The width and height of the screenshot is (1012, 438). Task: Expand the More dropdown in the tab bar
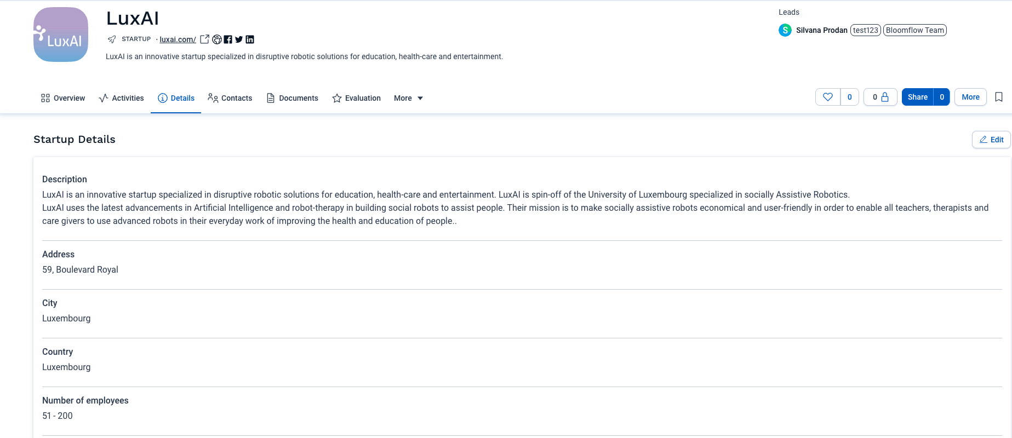pyautogui.click(x=409, y=98)
